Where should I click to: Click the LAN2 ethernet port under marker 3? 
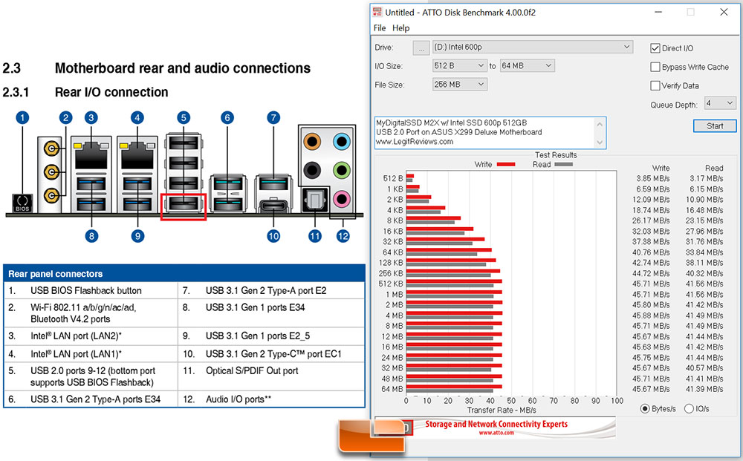(91, 154)
